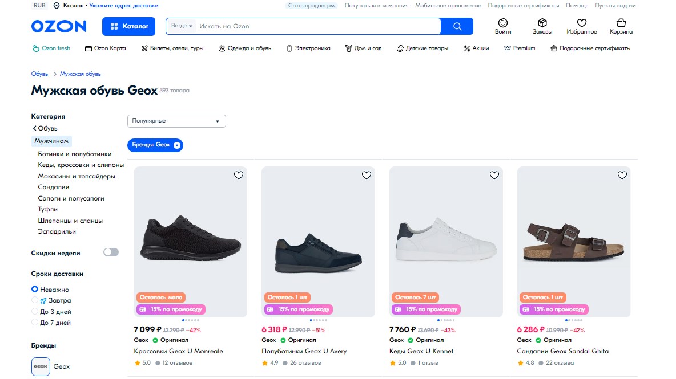Select Кеды, кроссовки и слипоны category

pos(81,165)
